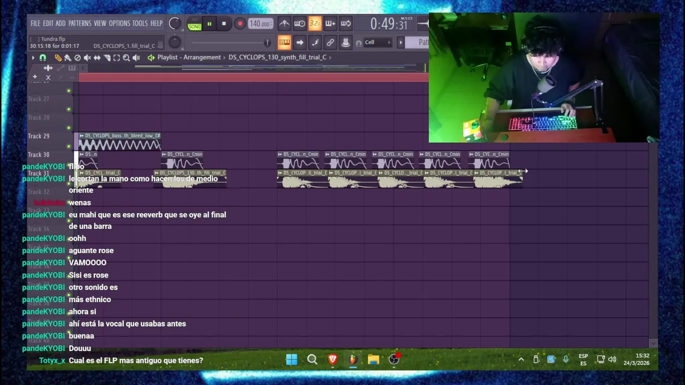Open the HELP menu
This screenshot has width=685, height=385.
point(156,24)
